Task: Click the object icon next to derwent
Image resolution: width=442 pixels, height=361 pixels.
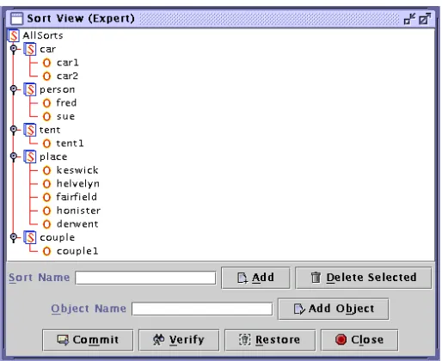Action: coord(46,224)
